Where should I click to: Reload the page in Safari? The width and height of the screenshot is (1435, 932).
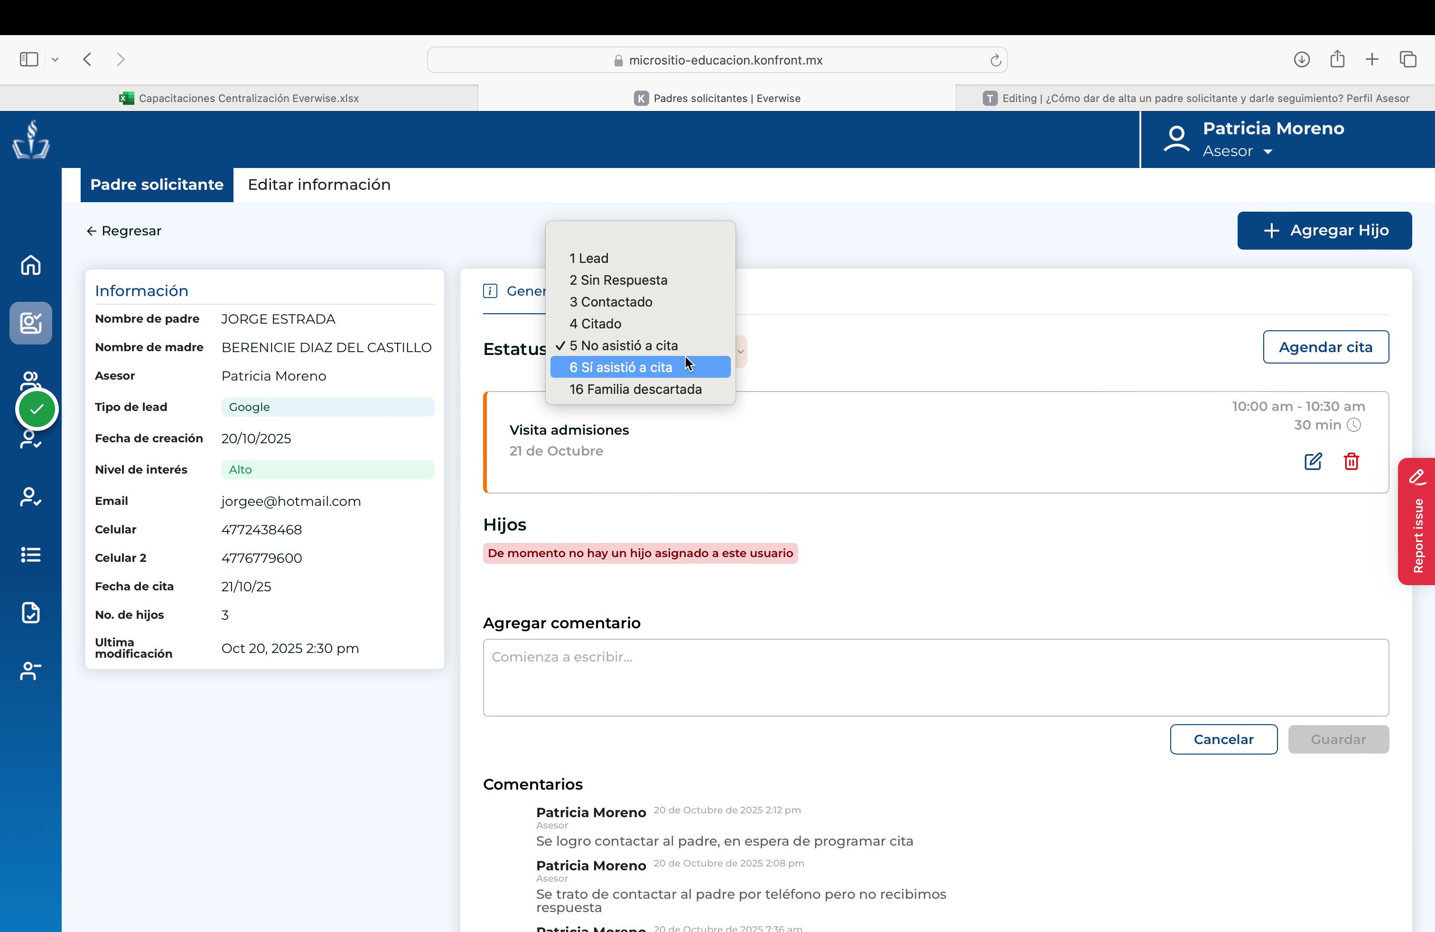point(996,60)
